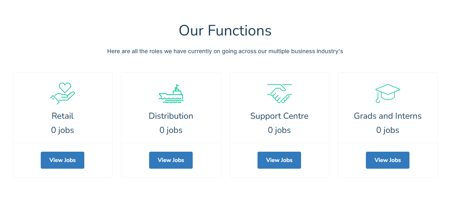
Task: Click 0 jobs count under Support Centre
Action: coord(279,130)
